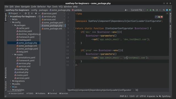Screen dimensions: 176x99
Task: Collapse the config folder in the tree
Action: [11, 22]
